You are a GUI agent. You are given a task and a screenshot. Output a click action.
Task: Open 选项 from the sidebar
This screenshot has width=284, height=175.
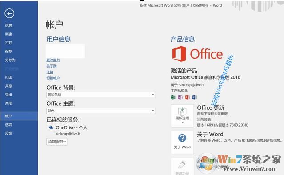pos(8,125)
